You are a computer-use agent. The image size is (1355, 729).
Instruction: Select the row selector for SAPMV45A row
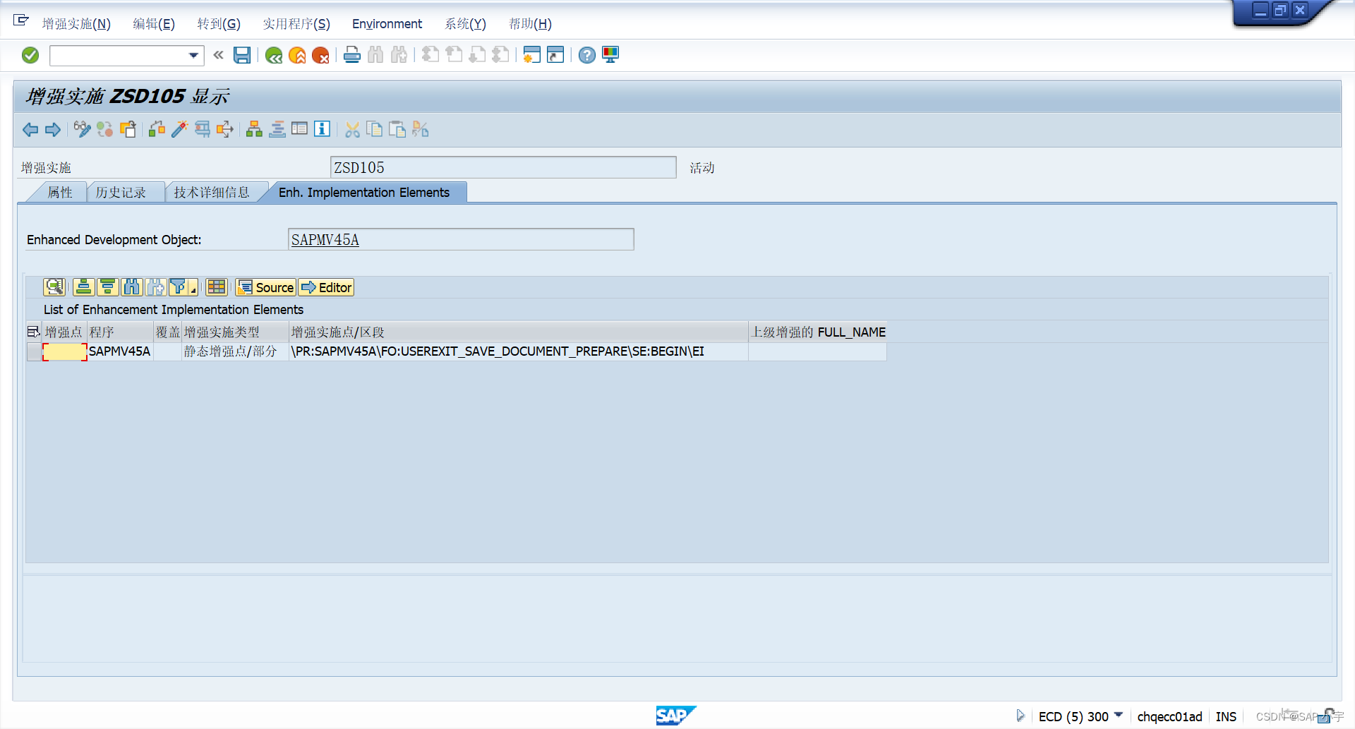click(x=34, y=351)
